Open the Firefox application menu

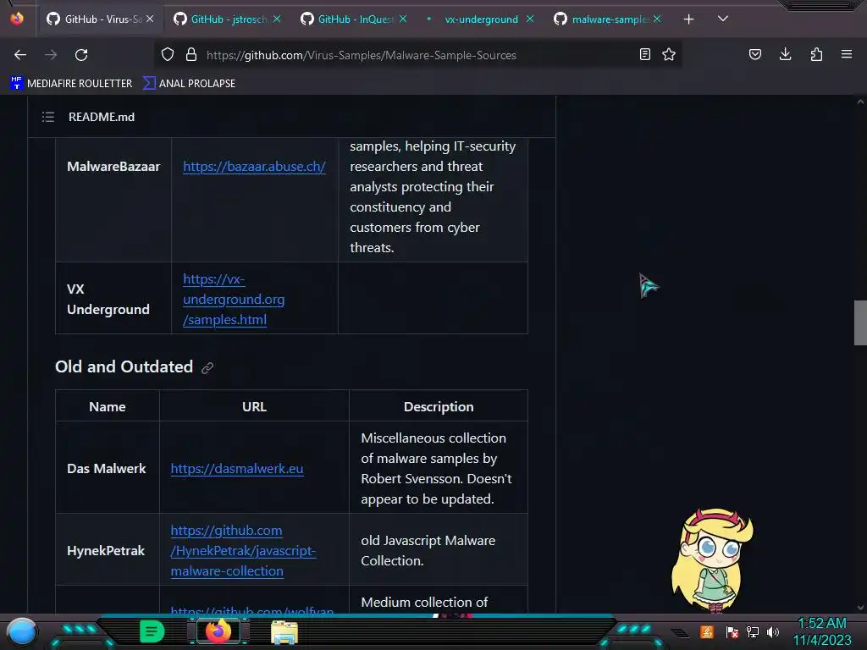pos(847,54)
